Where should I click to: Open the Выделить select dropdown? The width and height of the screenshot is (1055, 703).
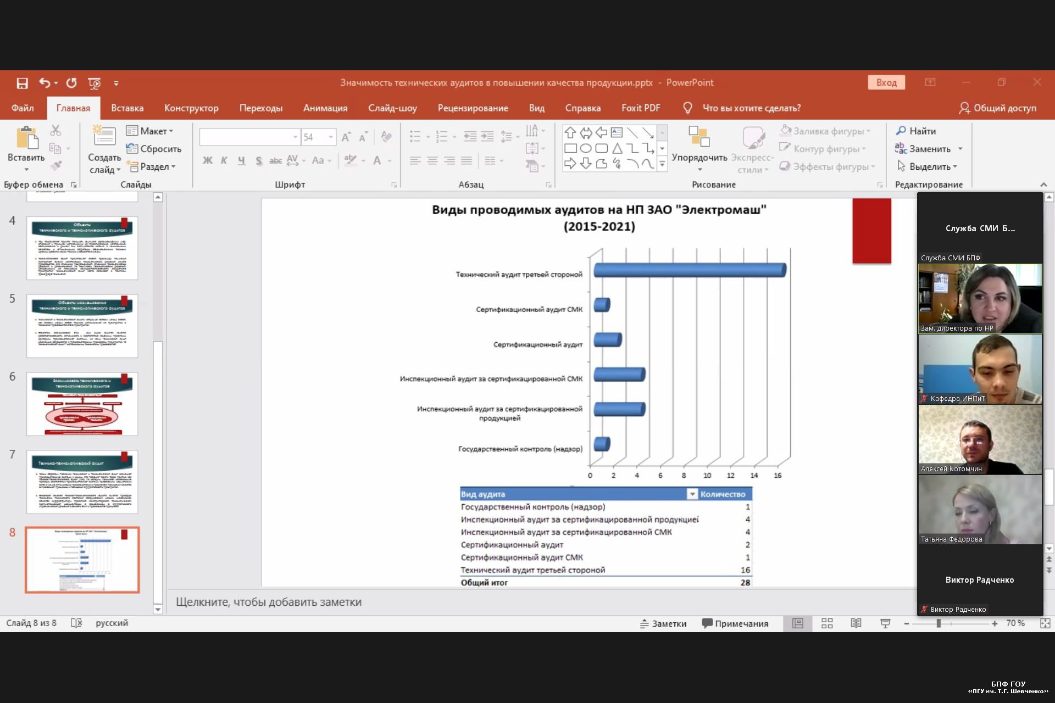[927, 166]
